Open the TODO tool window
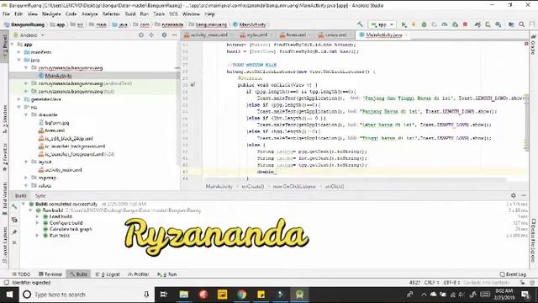538x303 pixels. (21, 274)
